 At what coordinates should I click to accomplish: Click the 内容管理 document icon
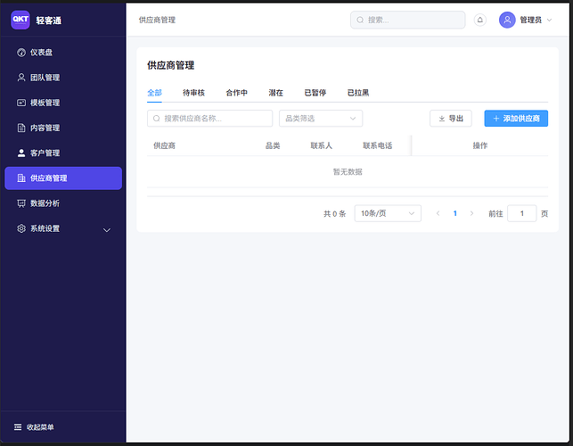(x=21, y=128)
